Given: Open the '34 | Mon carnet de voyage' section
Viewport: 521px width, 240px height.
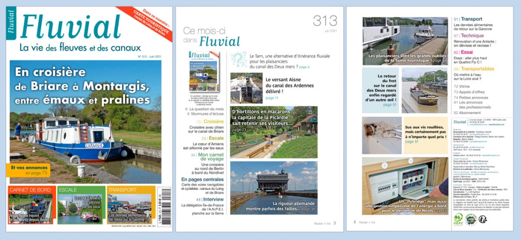Looking at the screenshot, I should (x=207, y=157).
